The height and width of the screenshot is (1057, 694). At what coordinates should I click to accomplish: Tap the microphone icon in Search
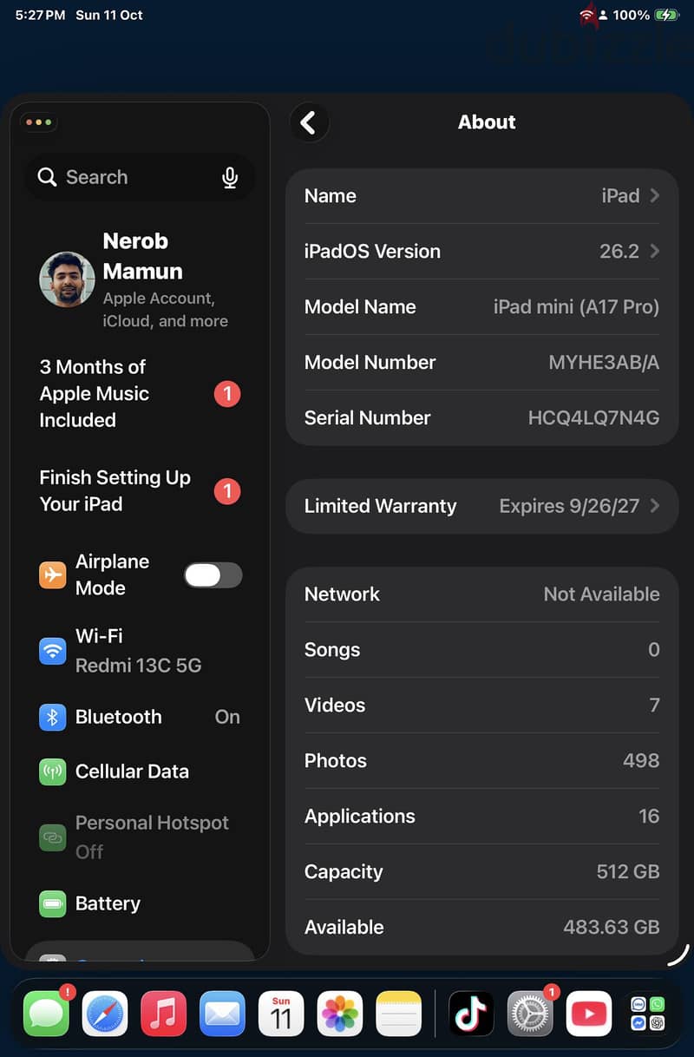[x=230, y=178]
